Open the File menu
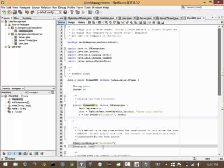 pyautogui.click(x=3, y=7)
